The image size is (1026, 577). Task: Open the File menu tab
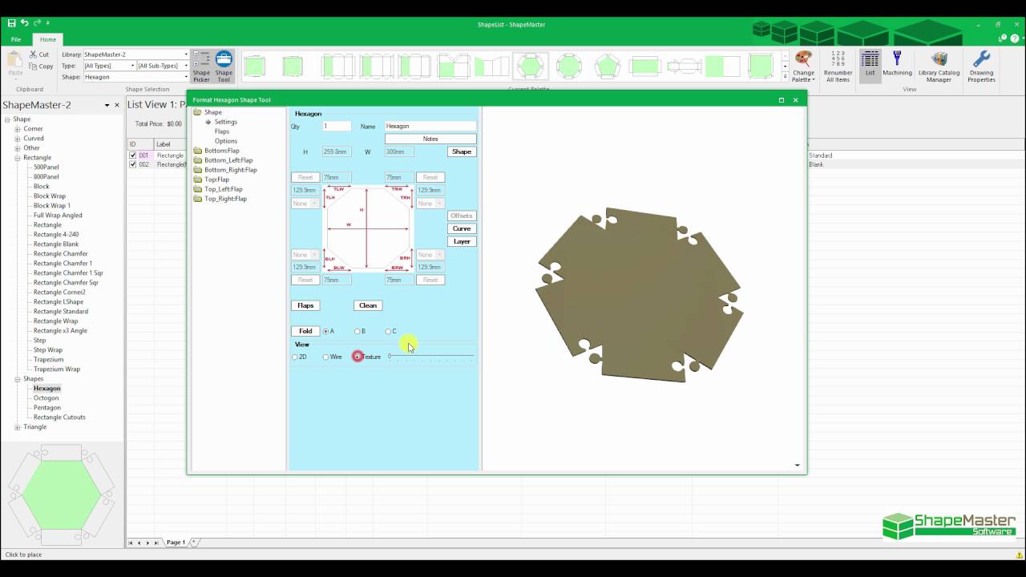16,39
